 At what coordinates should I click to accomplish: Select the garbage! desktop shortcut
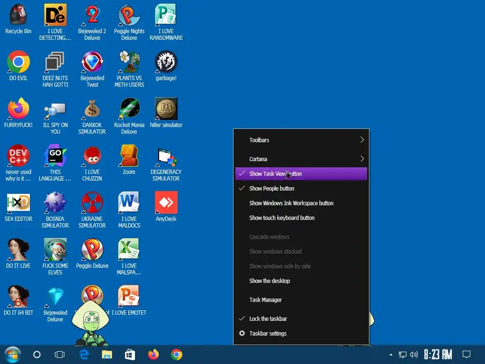[166, 62]
